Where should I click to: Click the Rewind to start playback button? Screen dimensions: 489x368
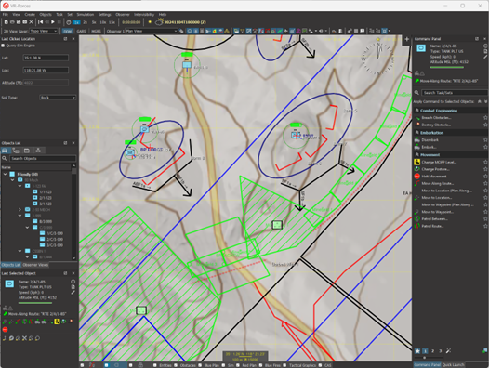[41, 22]
